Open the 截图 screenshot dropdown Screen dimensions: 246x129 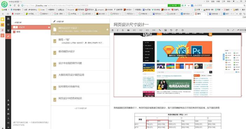click(237, 10)
